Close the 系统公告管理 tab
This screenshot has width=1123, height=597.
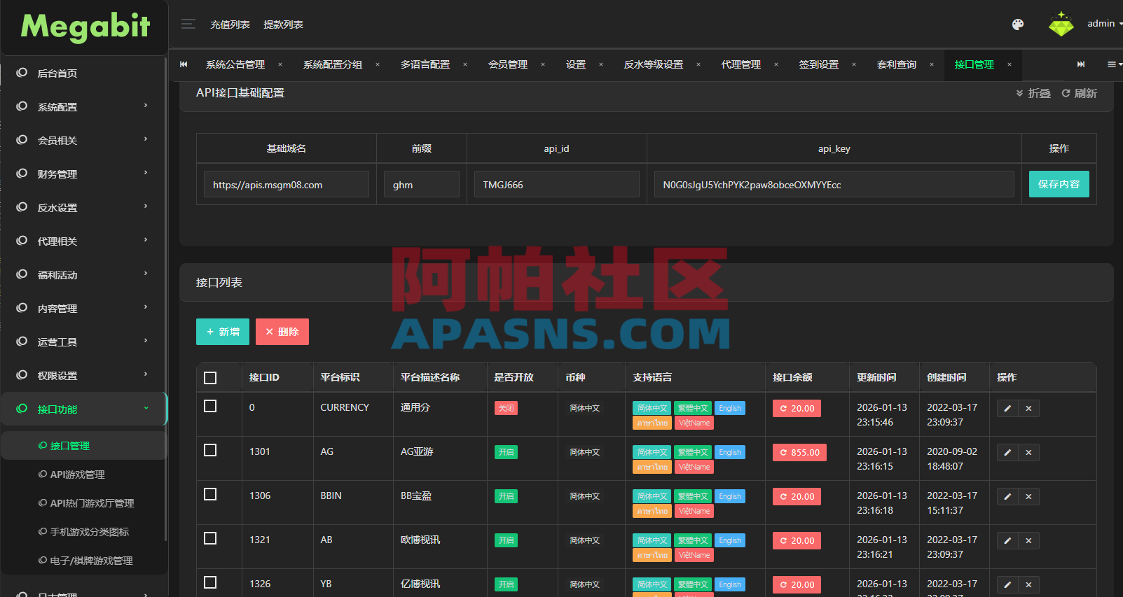(x=280, y=64)
